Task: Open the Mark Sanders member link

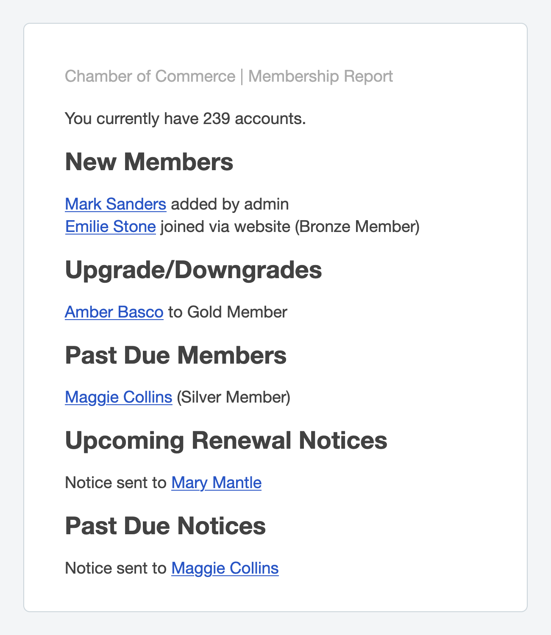Action: tap(115, 204)
